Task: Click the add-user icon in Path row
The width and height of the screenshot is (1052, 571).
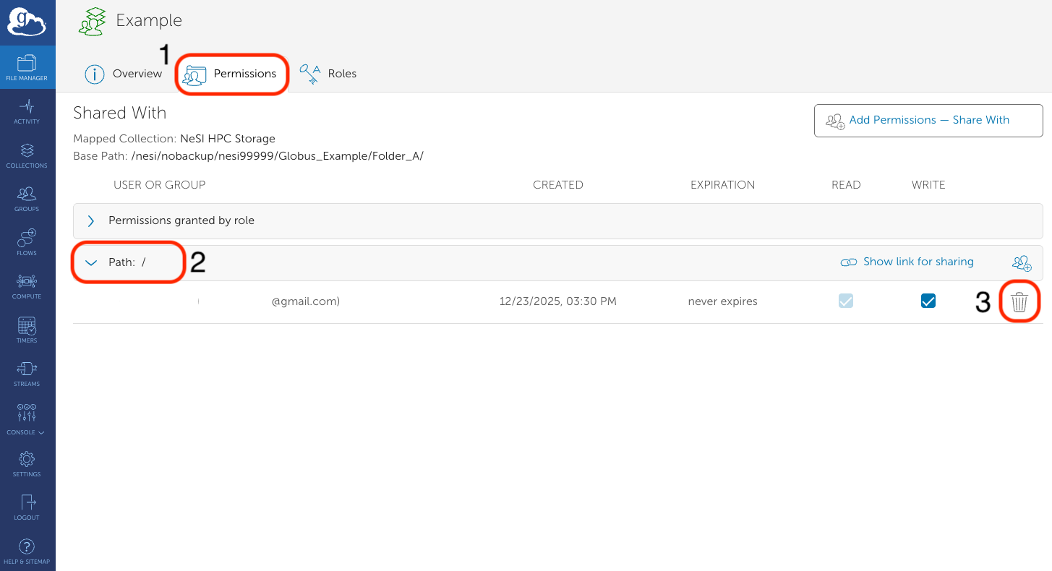Action: (x=1022, y=263)
